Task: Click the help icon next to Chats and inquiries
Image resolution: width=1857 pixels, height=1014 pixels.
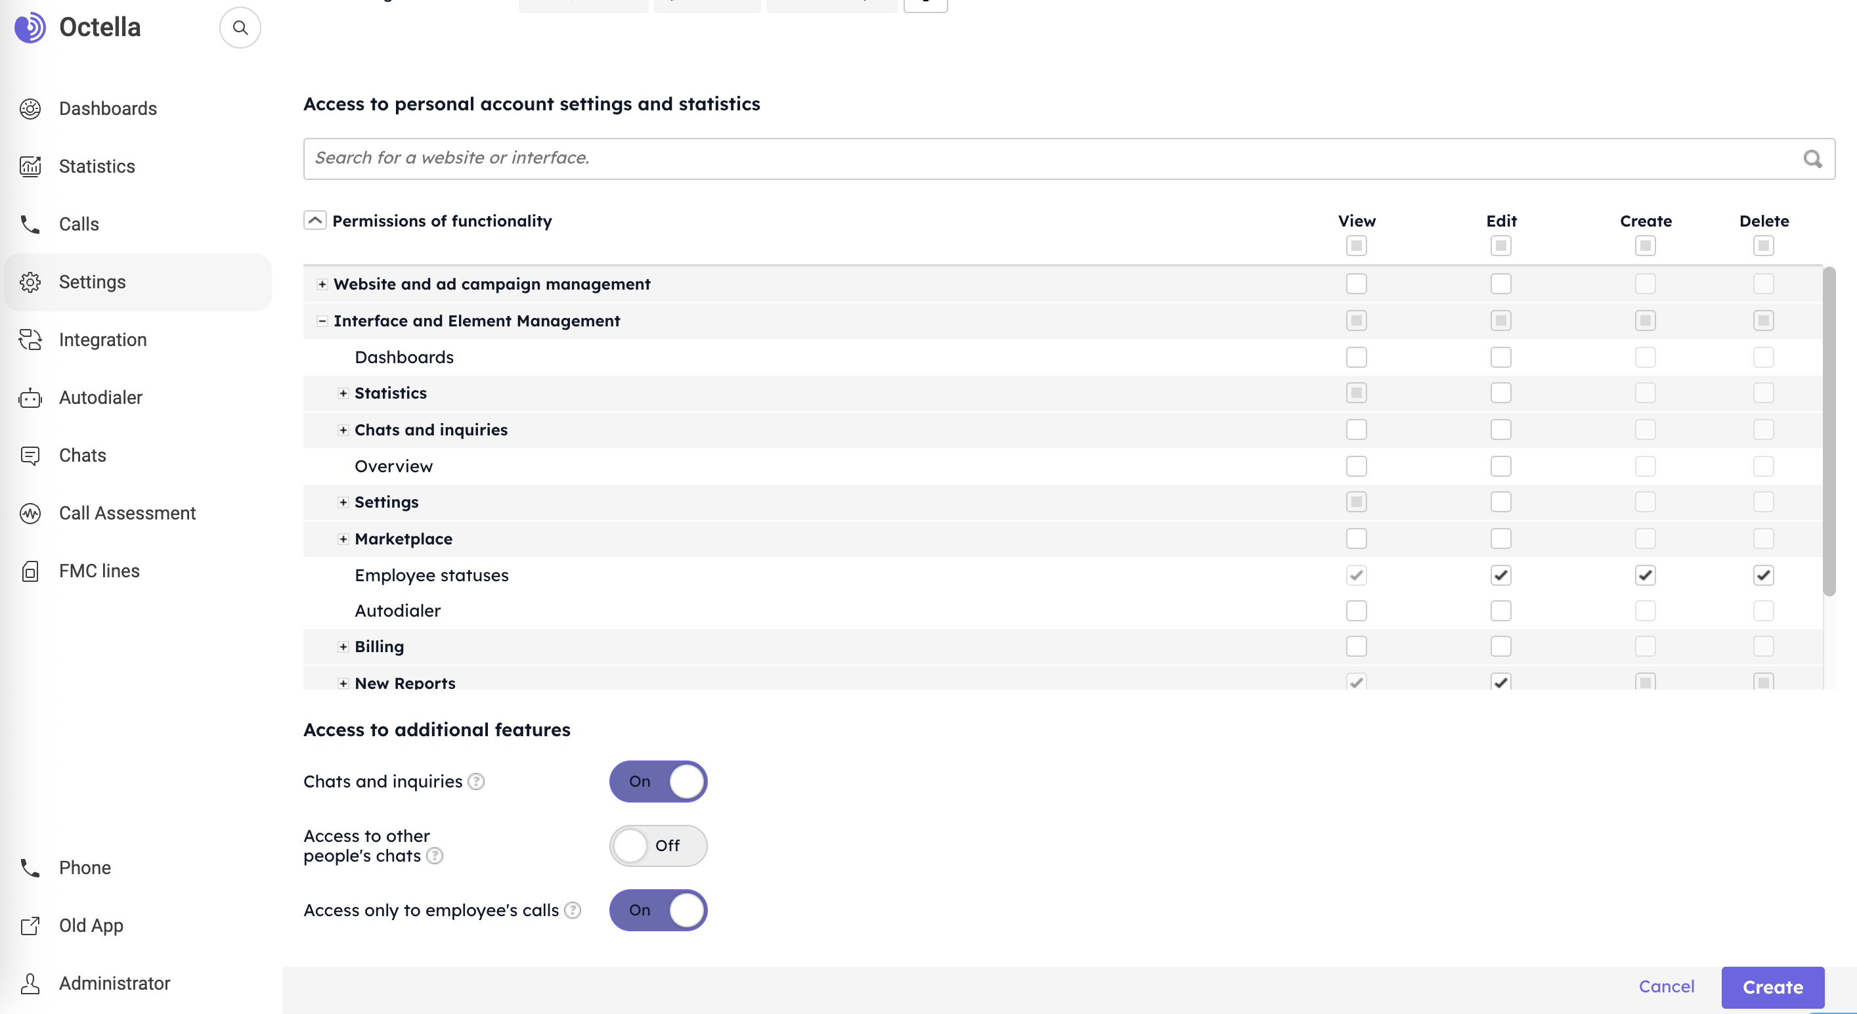Action: point(476,782)
